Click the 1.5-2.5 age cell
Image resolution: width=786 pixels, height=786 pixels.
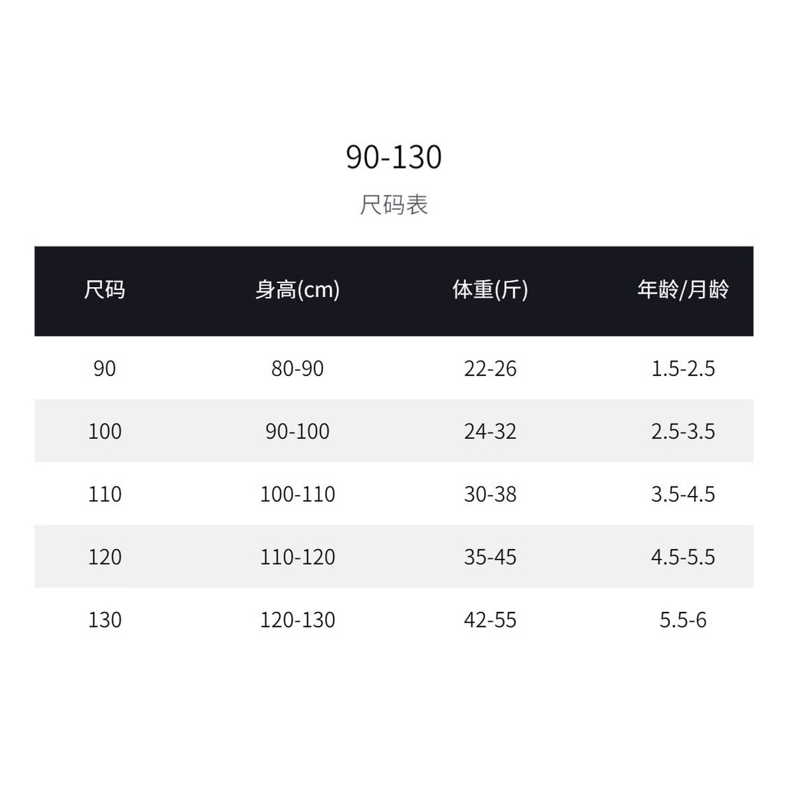pyautogui.click(x=682, y=369)
